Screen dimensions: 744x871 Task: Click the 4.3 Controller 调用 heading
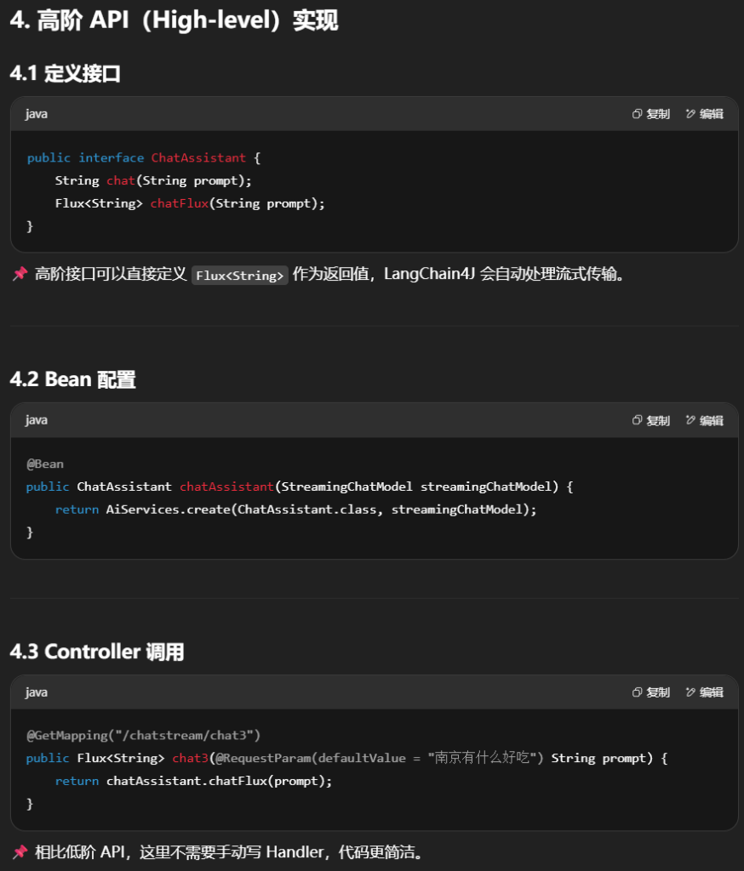pyautogui.click(x=96, y=652)
